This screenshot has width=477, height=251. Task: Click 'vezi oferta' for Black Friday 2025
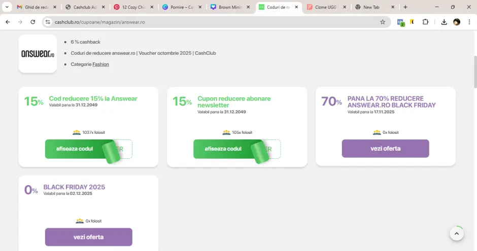point(88,237)
